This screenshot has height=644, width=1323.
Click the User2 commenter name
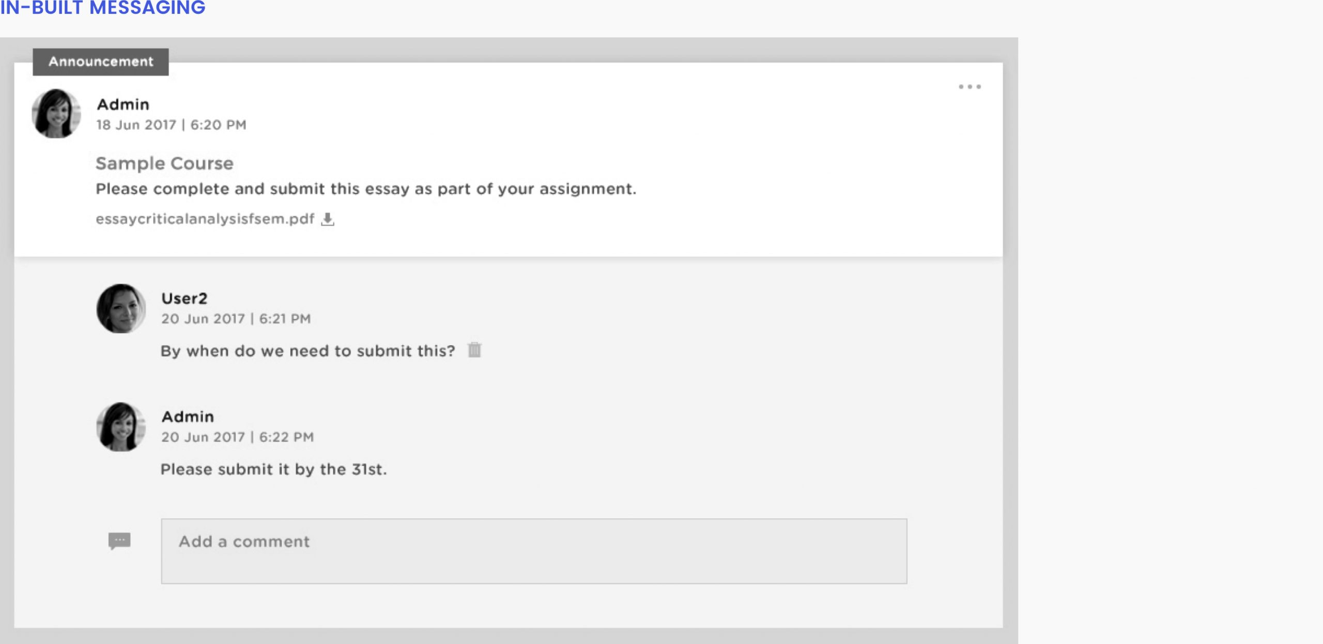tap(184, 298)
